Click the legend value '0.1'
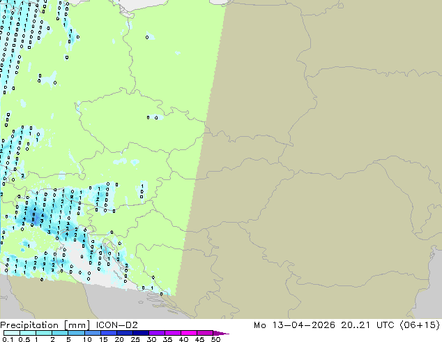 click(8, 339)
